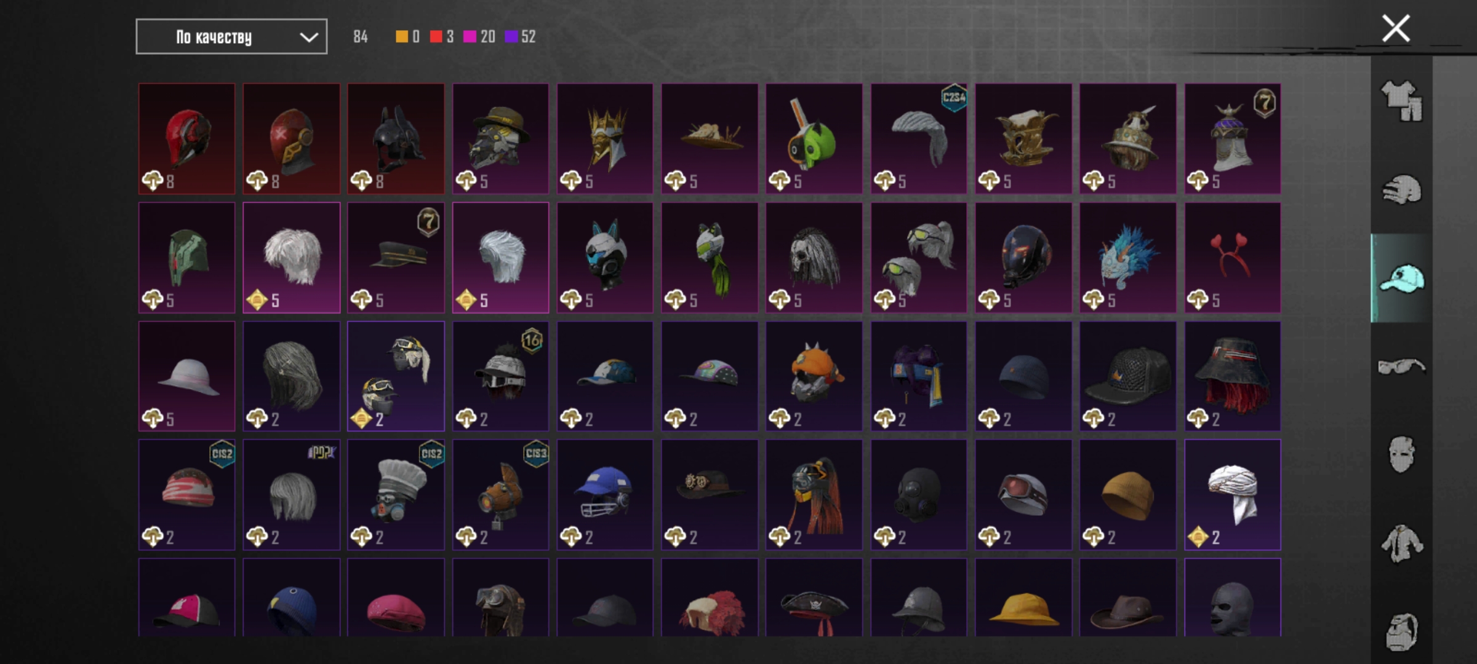Click the dropdown chevron arrow
This screenshot has width=1477, height=664.
pyautogui.click(x=308, y=38)
